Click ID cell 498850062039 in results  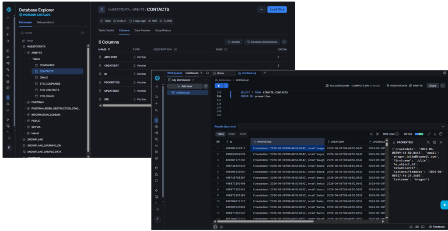[235, 154]
